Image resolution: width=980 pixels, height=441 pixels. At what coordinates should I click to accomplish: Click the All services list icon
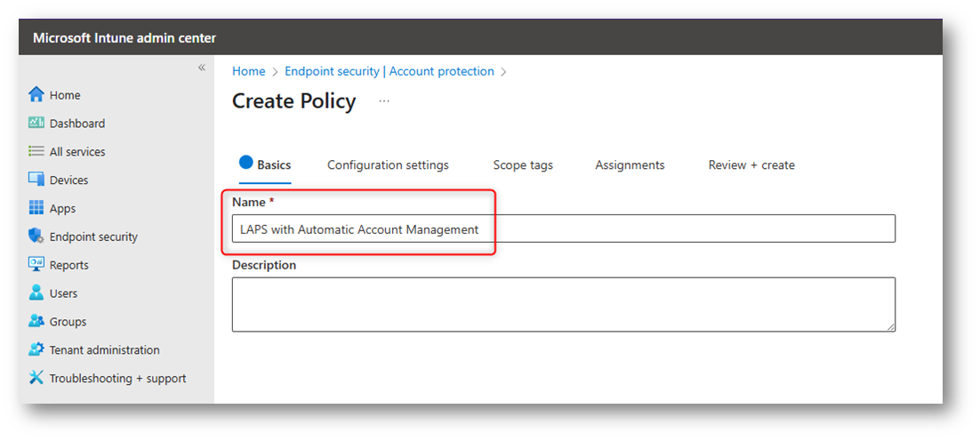pos(36,151)
